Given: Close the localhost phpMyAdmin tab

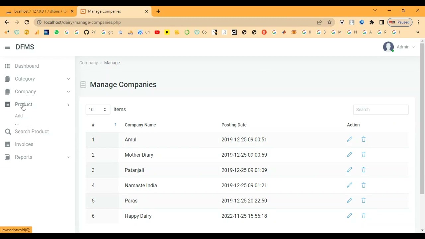Looking at the screenshot, I should (72, 11).
